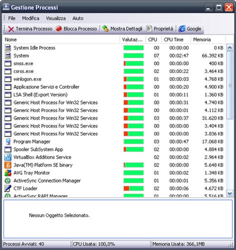
Task: Click the Blocca Processo red icon
Action: coord(59,29)
